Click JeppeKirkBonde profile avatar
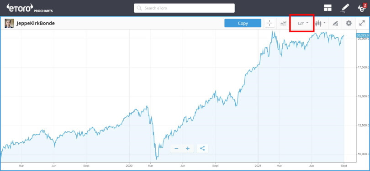The width and height of the screenshot is (370, 171). point(9,23)
